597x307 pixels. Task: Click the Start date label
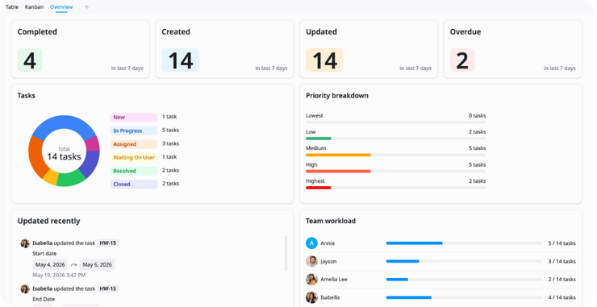pos(44,253)
